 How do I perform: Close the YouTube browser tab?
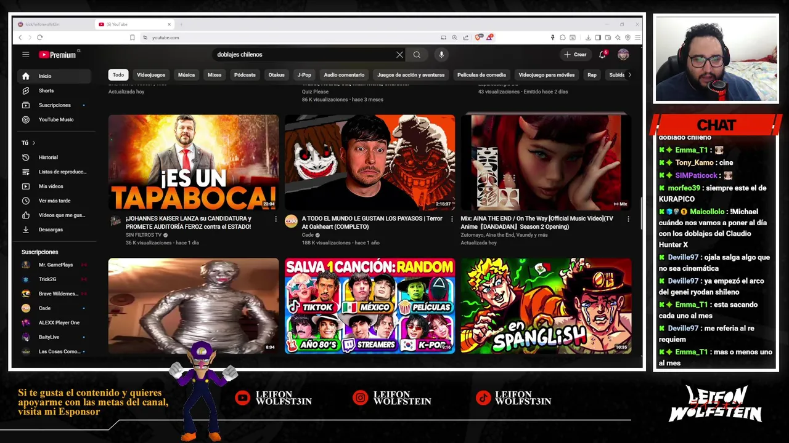tap(170, 25)
